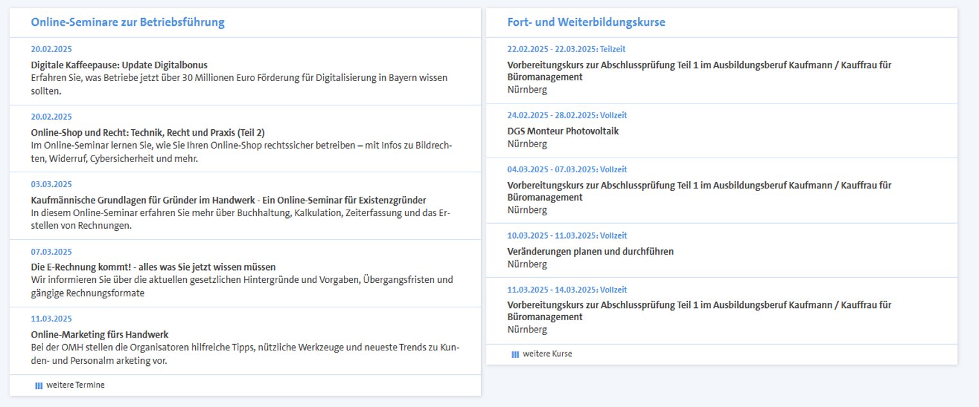Viewport: 979px width, 407px height.
Task: Click the bars icon beside weitere Kurse
Action: [x=515, y=354]
